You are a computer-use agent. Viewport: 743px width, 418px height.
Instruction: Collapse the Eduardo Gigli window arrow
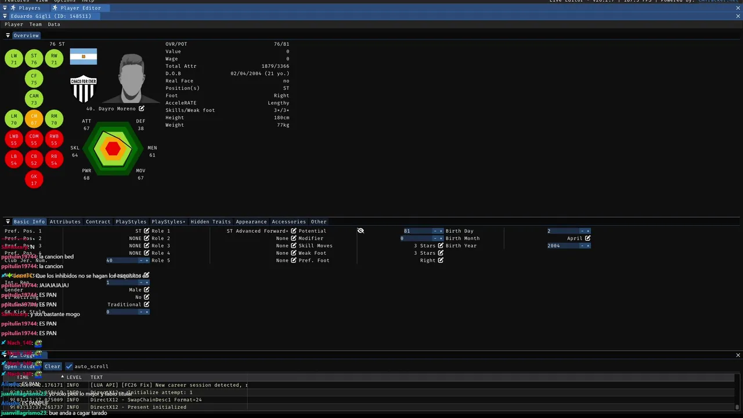click(x=5, y=16)
